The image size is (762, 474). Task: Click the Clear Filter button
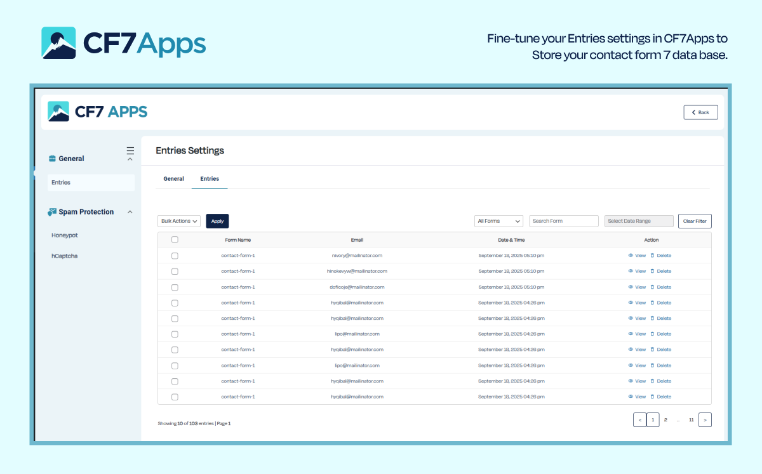[695, 221]
